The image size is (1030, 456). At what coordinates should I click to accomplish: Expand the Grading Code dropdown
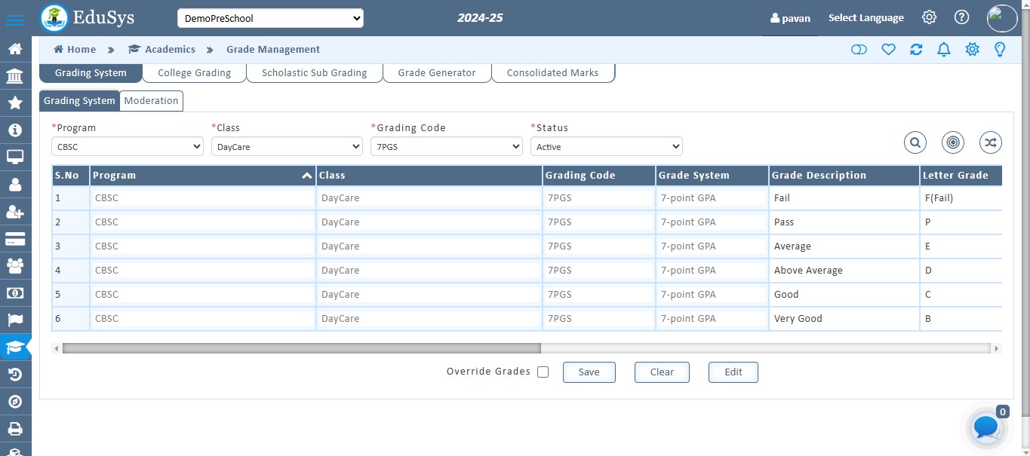pos(446,147)
